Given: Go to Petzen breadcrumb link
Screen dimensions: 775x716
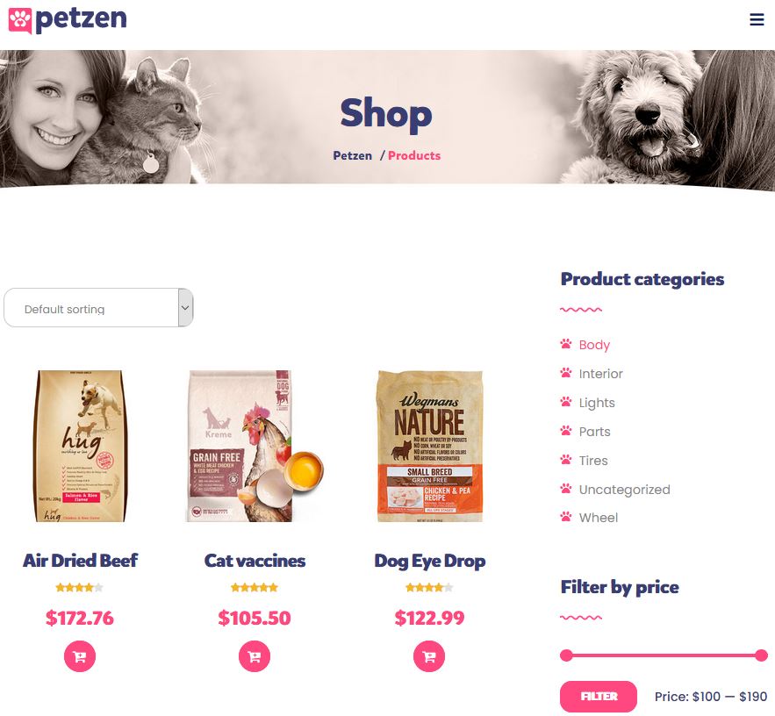Looking at the screenshot, I should 353,155.
